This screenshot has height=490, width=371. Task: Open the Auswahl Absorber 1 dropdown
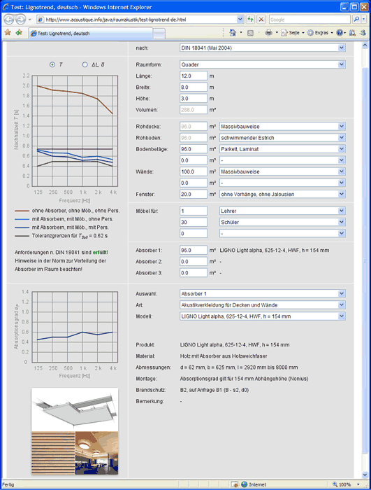tap(263, 294)
